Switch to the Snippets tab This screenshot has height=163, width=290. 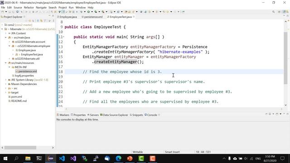click(x=136, y=115)
